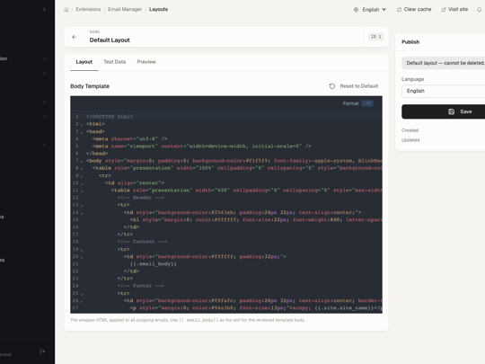Go back using the left arrow icon
This screenshot has height=364, width=485.
click(74, 37)
